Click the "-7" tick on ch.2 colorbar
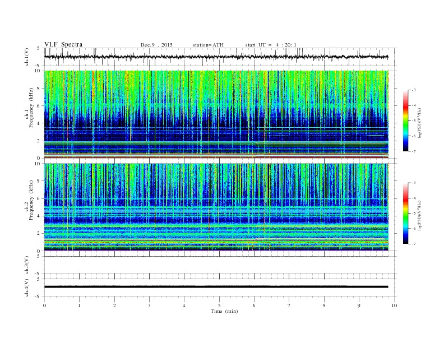This screenshot has height=343, width=444. [x=414, y=244]
